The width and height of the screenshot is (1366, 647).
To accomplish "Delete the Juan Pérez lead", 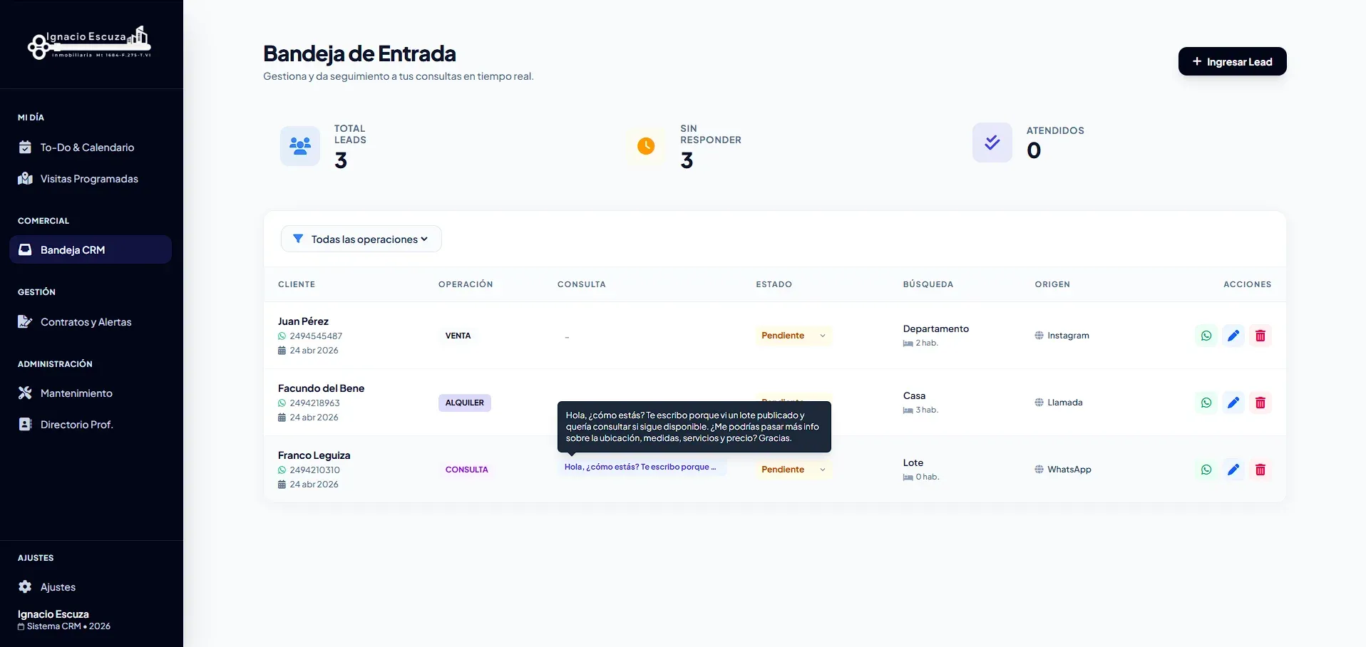I will coord(1260,336).
